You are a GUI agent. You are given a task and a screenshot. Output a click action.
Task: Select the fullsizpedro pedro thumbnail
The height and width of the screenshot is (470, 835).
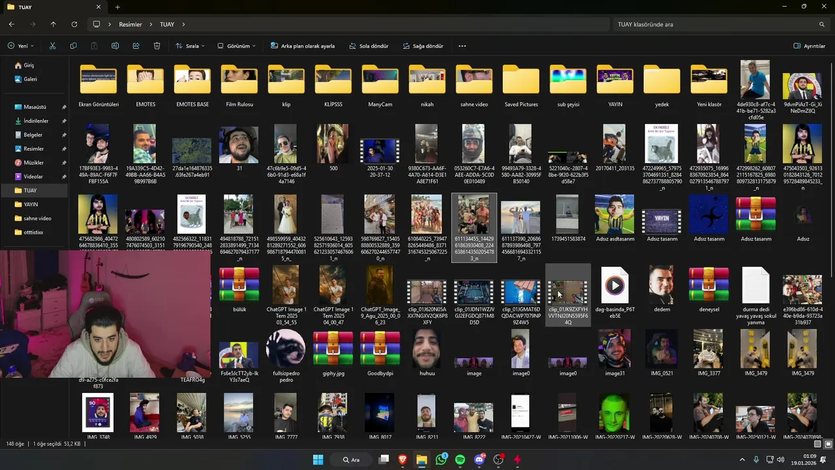click(x=286, y=356)
